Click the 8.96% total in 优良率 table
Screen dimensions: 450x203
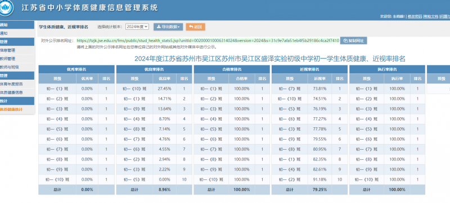pyautogui.click(x=164, y=190)
